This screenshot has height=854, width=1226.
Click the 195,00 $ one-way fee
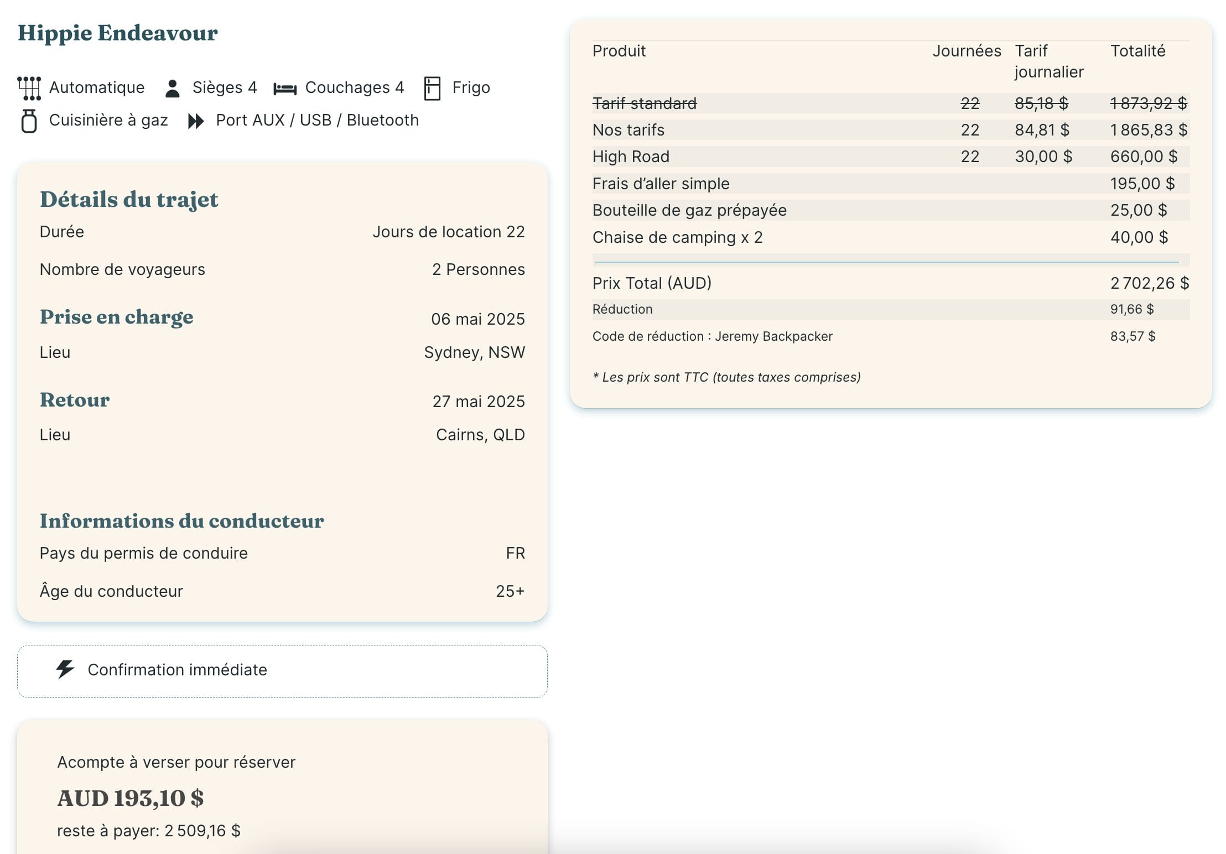tap(1142, 184)
